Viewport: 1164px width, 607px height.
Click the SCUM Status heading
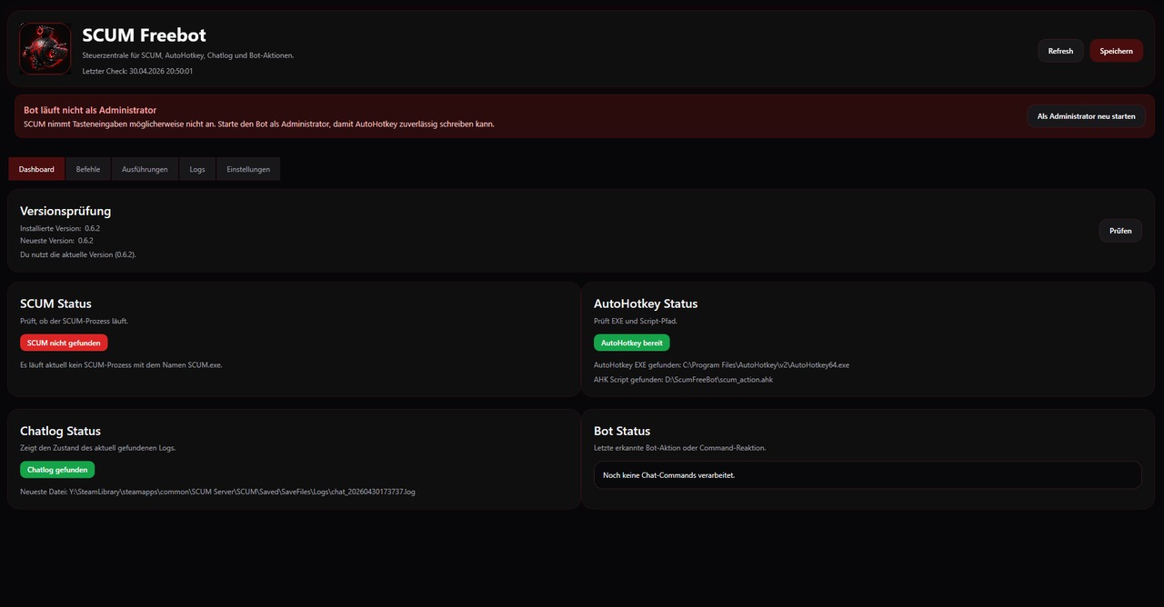click(x=55, y=303)
